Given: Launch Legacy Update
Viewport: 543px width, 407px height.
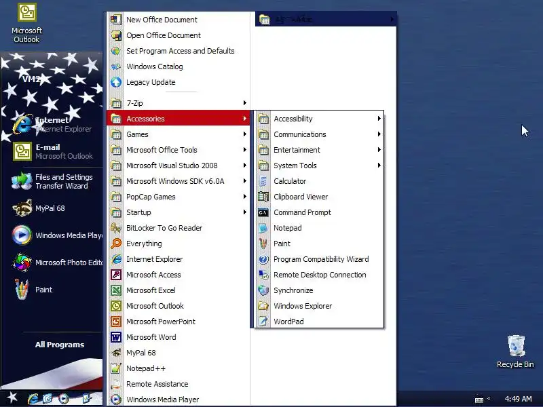Looking at the screenshot, I should click(179, 82).
